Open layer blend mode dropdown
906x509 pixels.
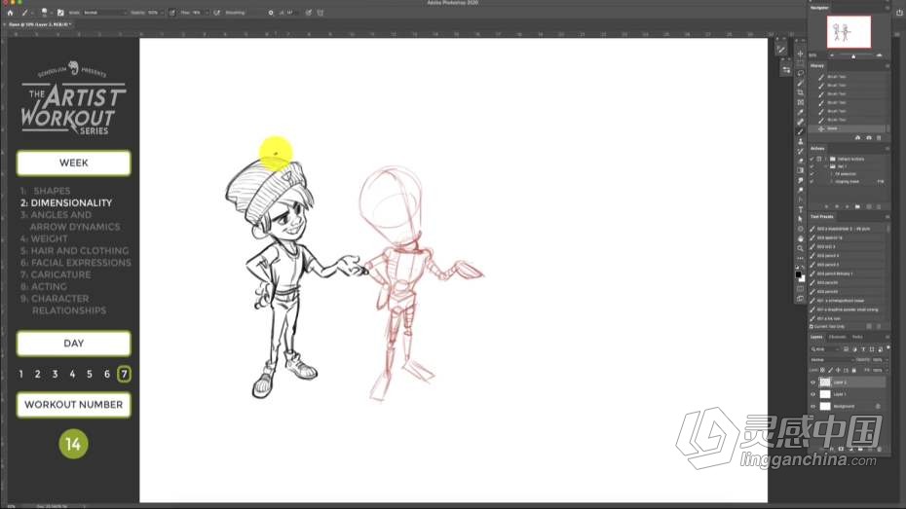831,359
